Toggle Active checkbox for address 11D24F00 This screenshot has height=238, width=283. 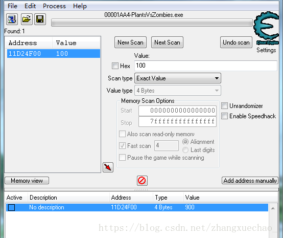12,207
